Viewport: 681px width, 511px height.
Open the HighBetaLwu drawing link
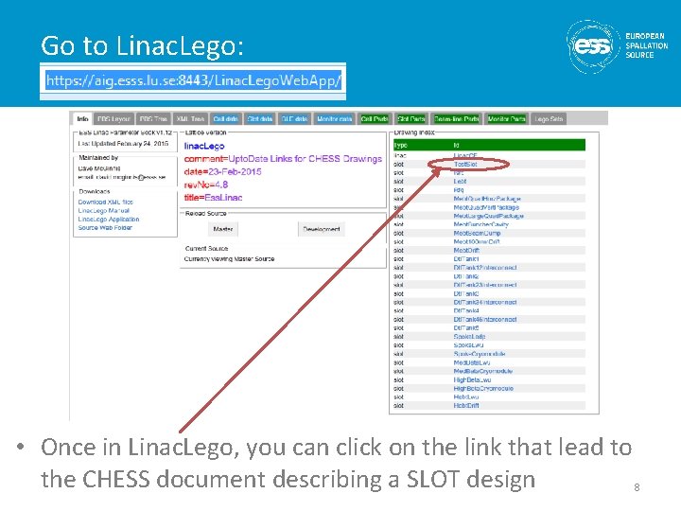point(473,379)
